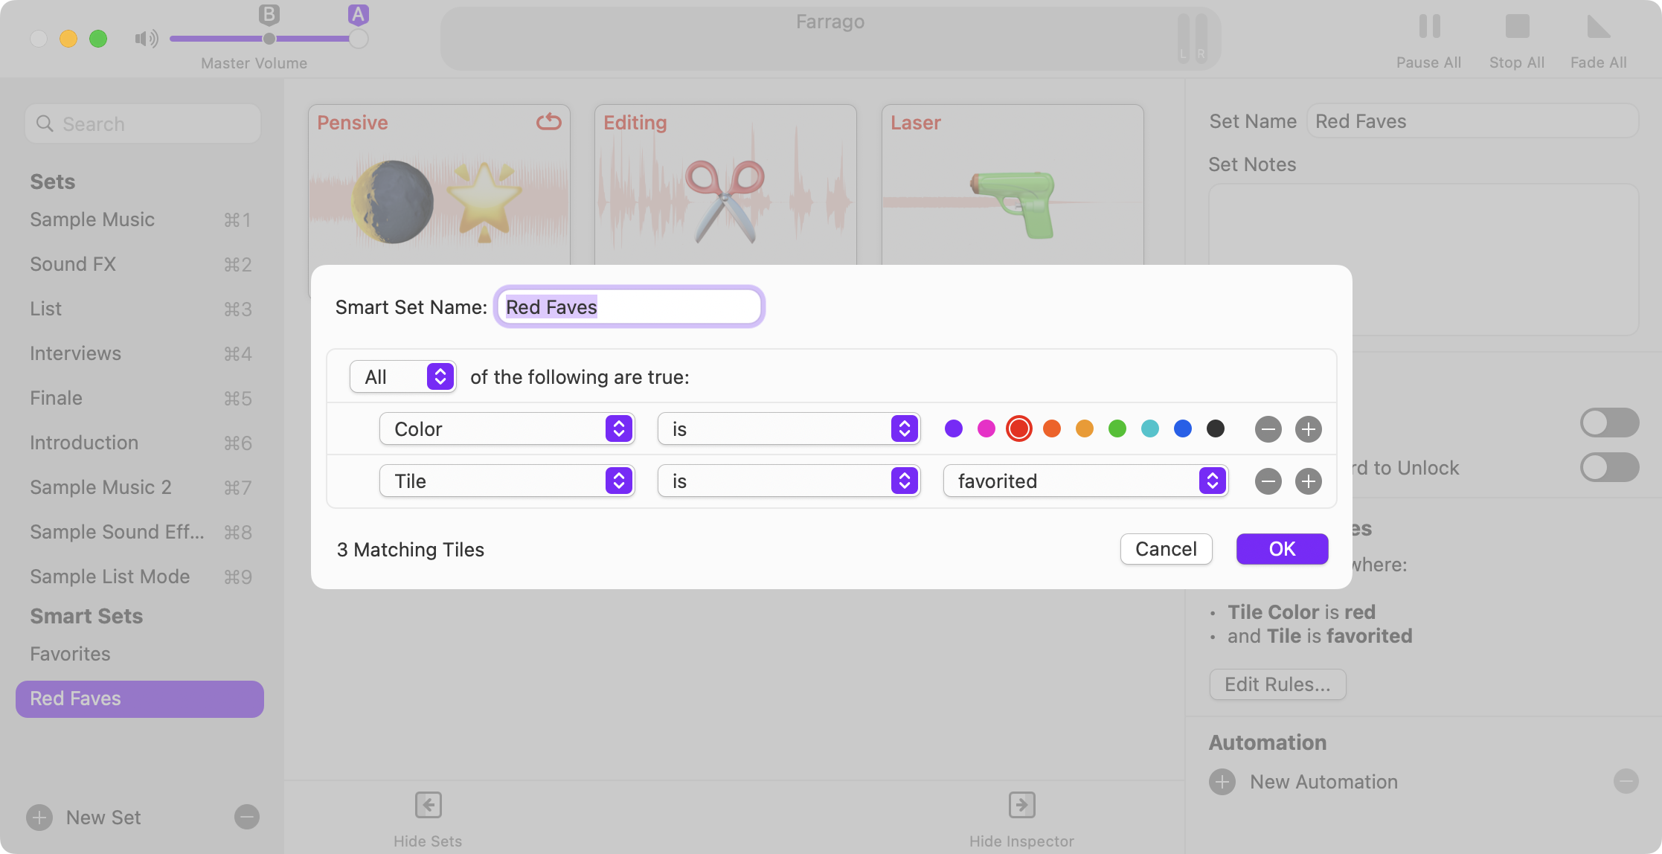
Task: Choose the pink color swatch
Action: click(x=986, y=428)
